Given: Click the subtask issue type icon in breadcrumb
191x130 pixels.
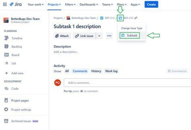Looking at the screenshot, I should click(x=120, y=18).
